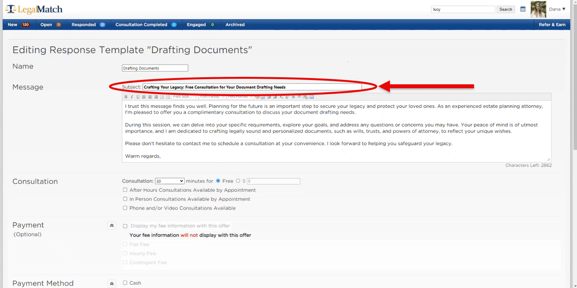Viewport: 577px width, 288px height.
Task: Toggle bold formatting in message editor
Action: tap(126, 97)
